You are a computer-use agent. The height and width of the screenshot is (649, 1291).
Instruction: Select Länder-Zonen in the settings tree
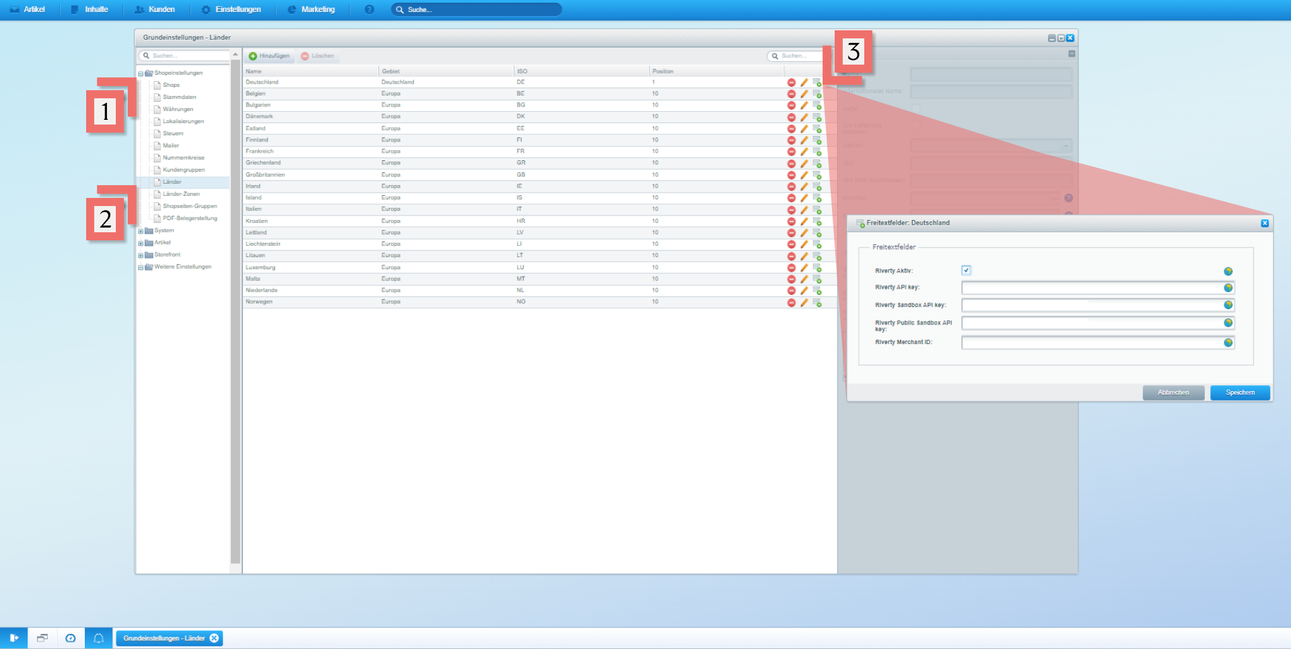pos(181,194)
